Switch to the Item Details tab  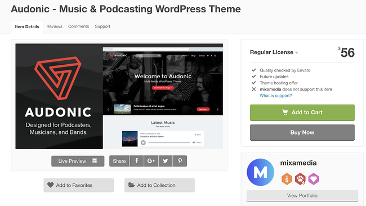(27, 26)
